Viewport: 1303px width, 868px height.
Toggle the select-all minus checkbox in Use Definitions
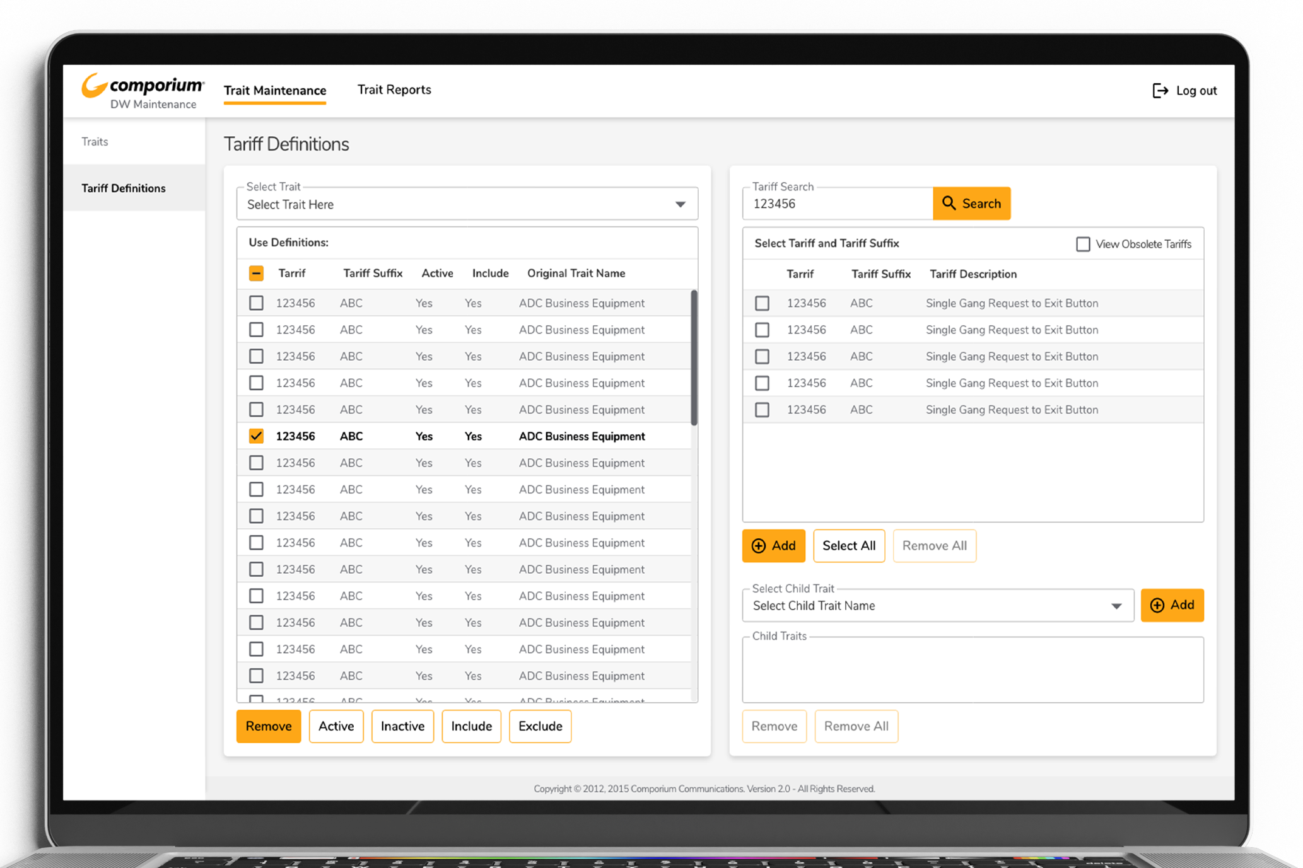256,274
